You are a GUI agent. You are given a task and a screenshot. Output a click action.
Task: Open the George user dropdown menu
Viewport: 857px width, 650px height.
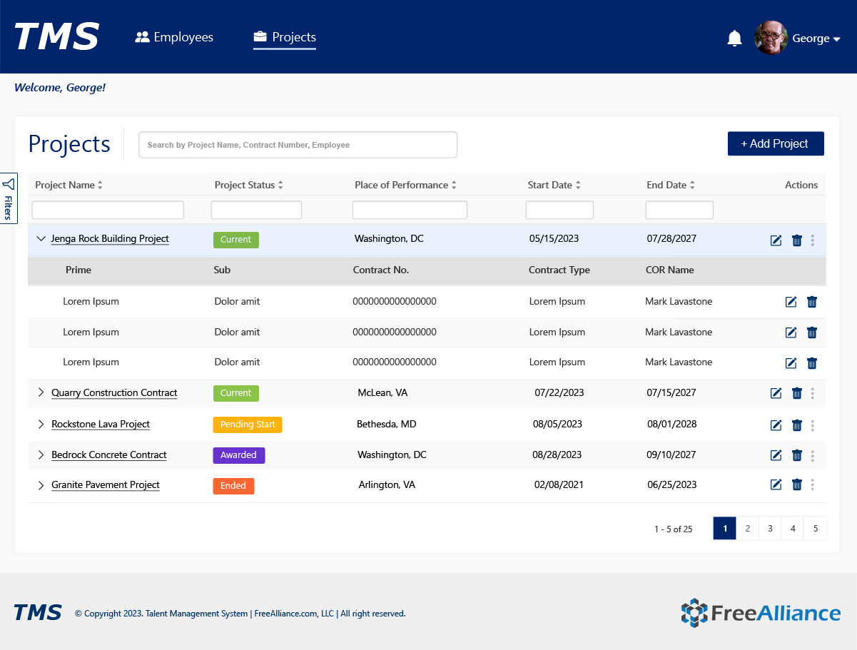coord(816,39)
